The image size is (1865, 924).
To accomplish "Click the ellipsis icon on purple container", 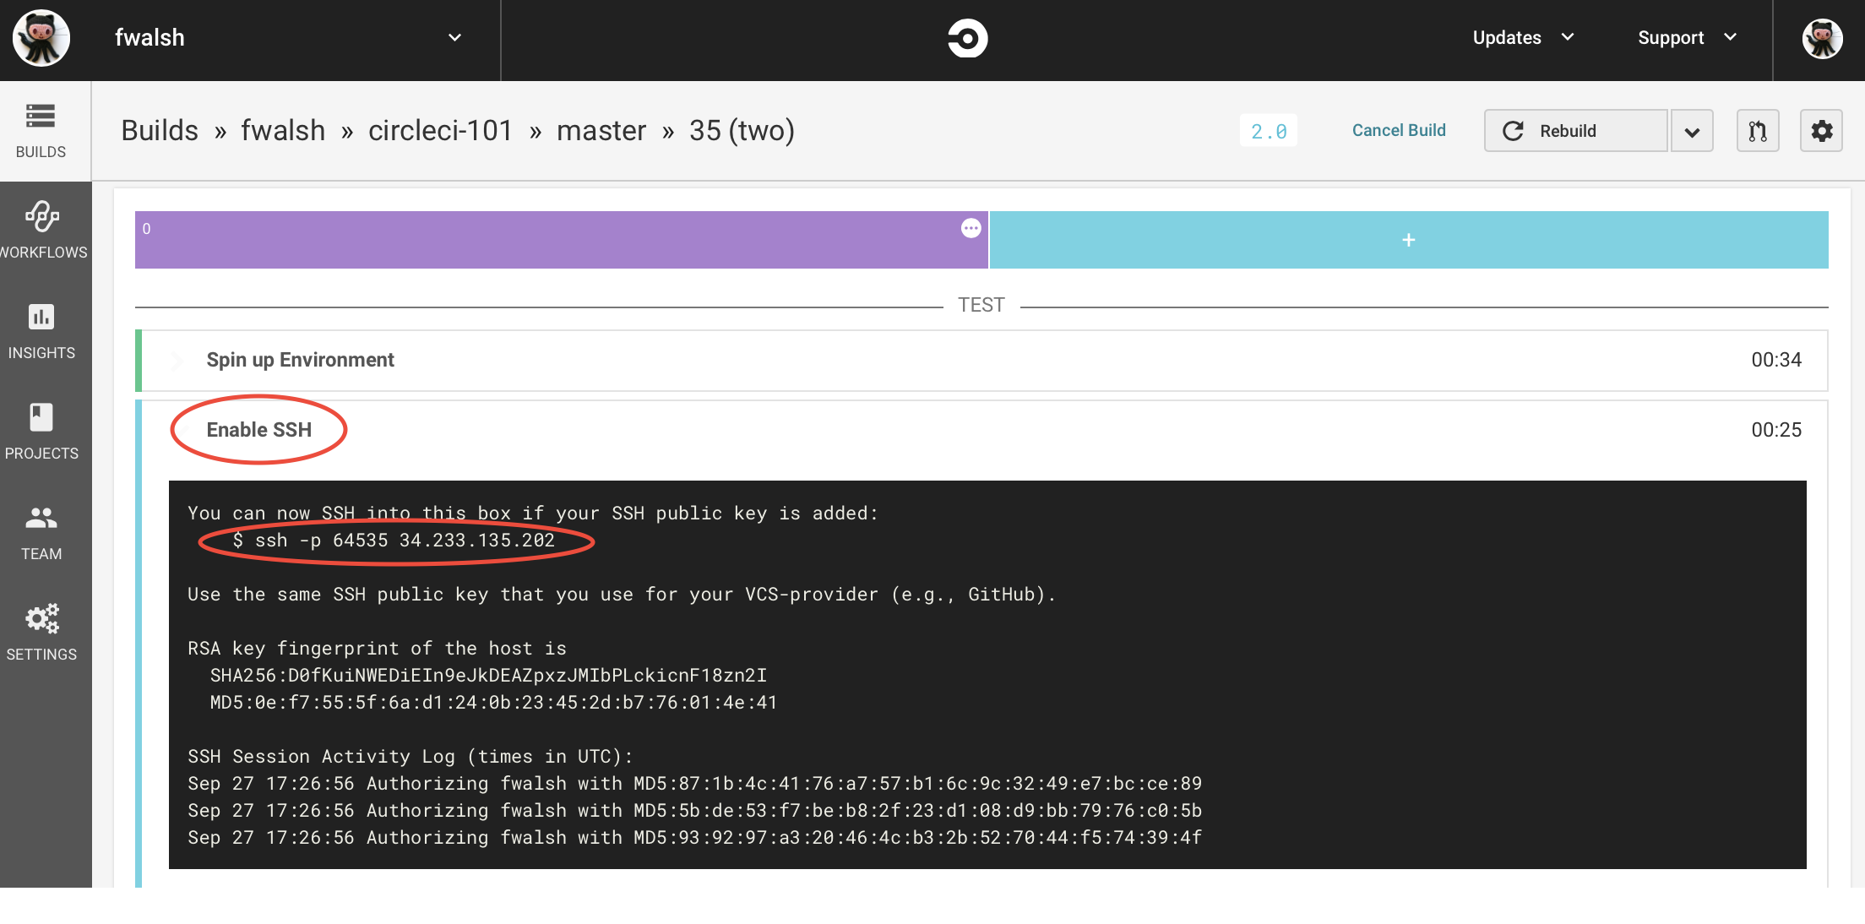I will (971, 228).
